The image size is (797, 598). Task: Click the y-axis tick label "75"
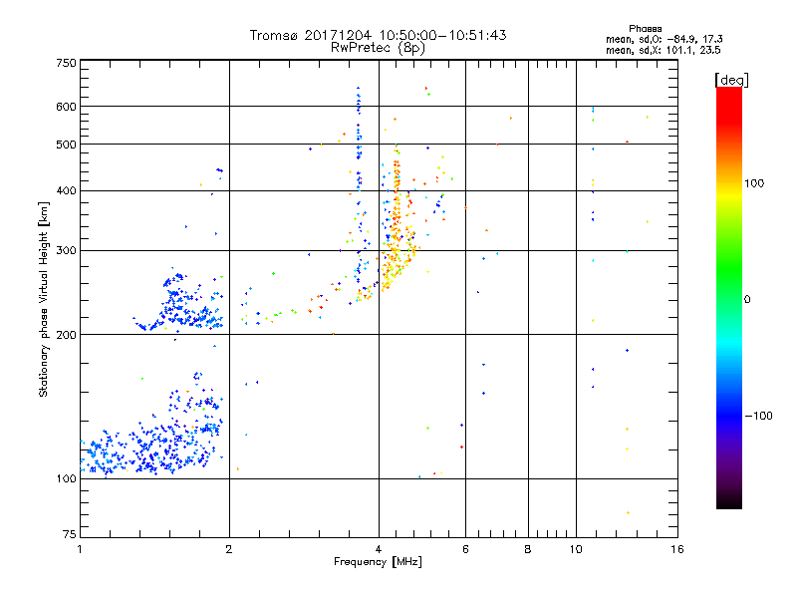pos(70,534)
